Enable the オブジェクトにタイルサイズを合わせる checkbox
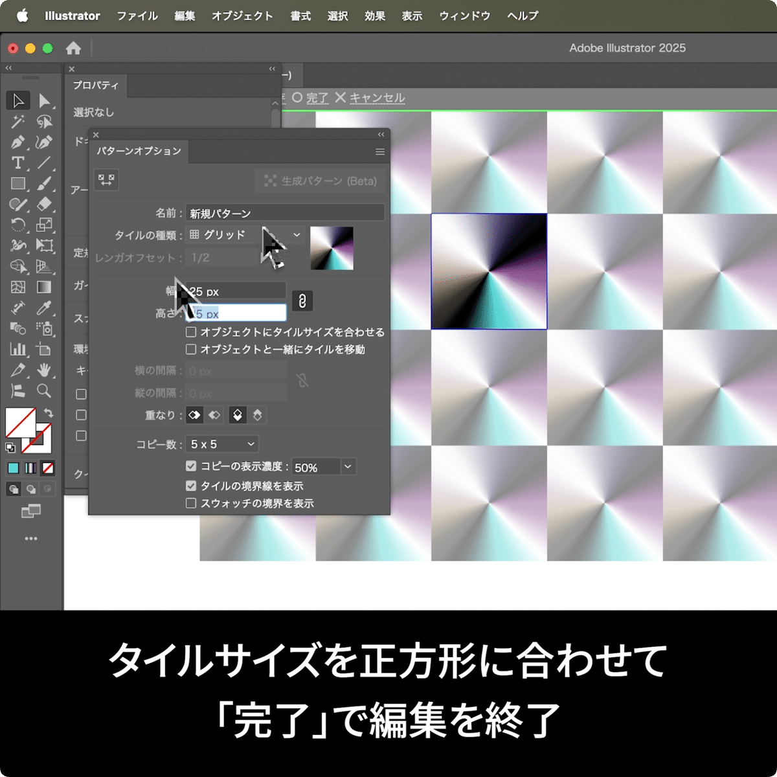Image resolution: width=777 pixels, height=777 pixels. 190,332
